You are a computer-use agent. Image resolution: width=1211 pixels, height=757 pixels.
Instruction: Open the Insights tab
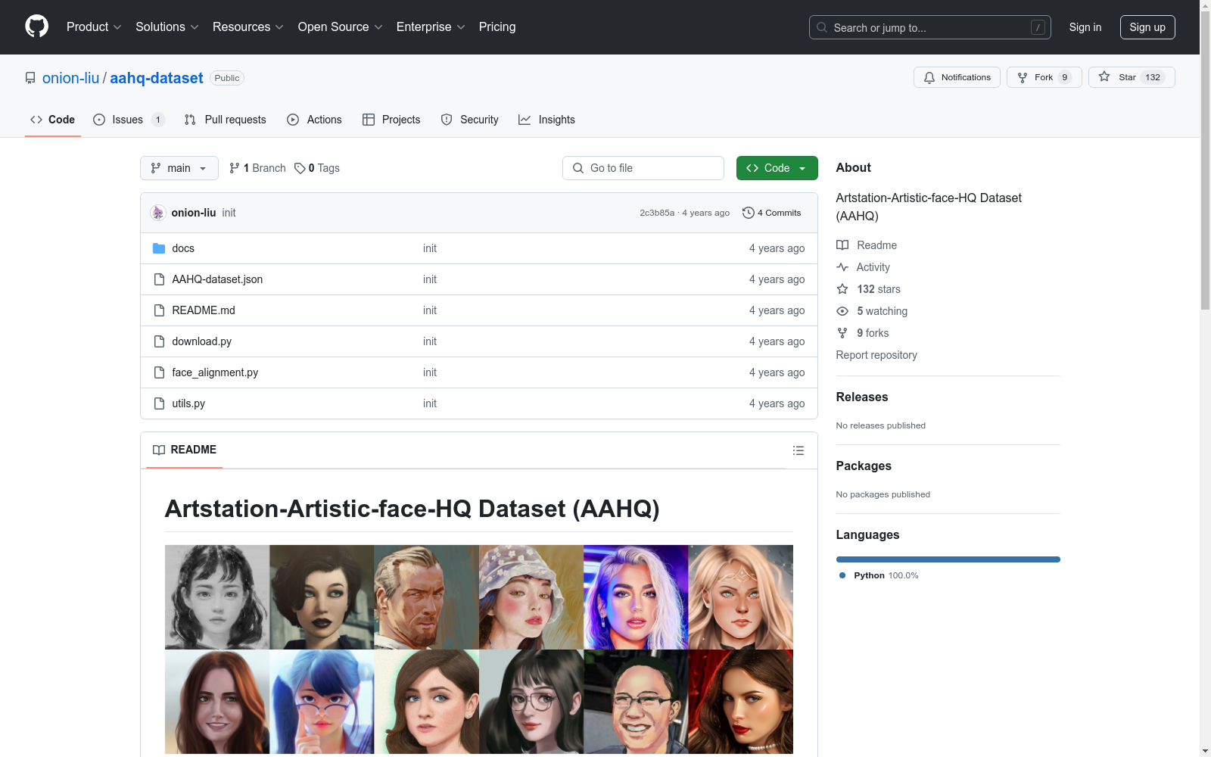click(x=546, y=120)
